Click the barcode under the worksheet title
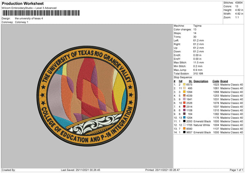This screenshot has height=173, width=245. [x=40, y=13]
